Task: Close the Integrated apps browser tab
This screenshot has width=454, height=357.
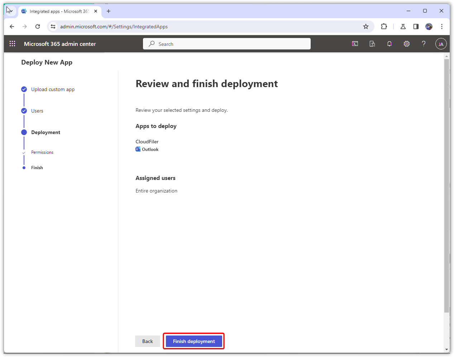Action: (x=96, y=11)
